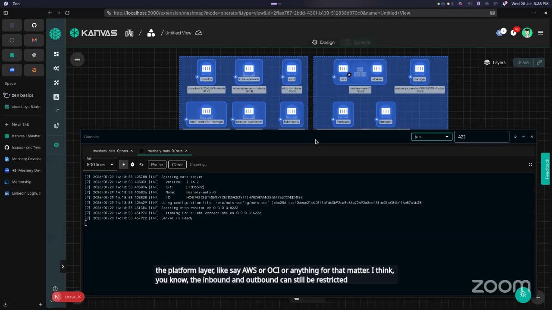Open the extensions icon in Meshery sidebar
The width and height of the screenshot is (552, 310).
tap(56, 126)
